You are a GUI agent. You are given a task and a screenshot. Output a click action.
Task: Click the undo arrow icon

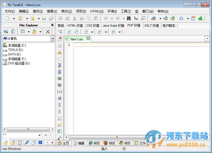(60, 18)
